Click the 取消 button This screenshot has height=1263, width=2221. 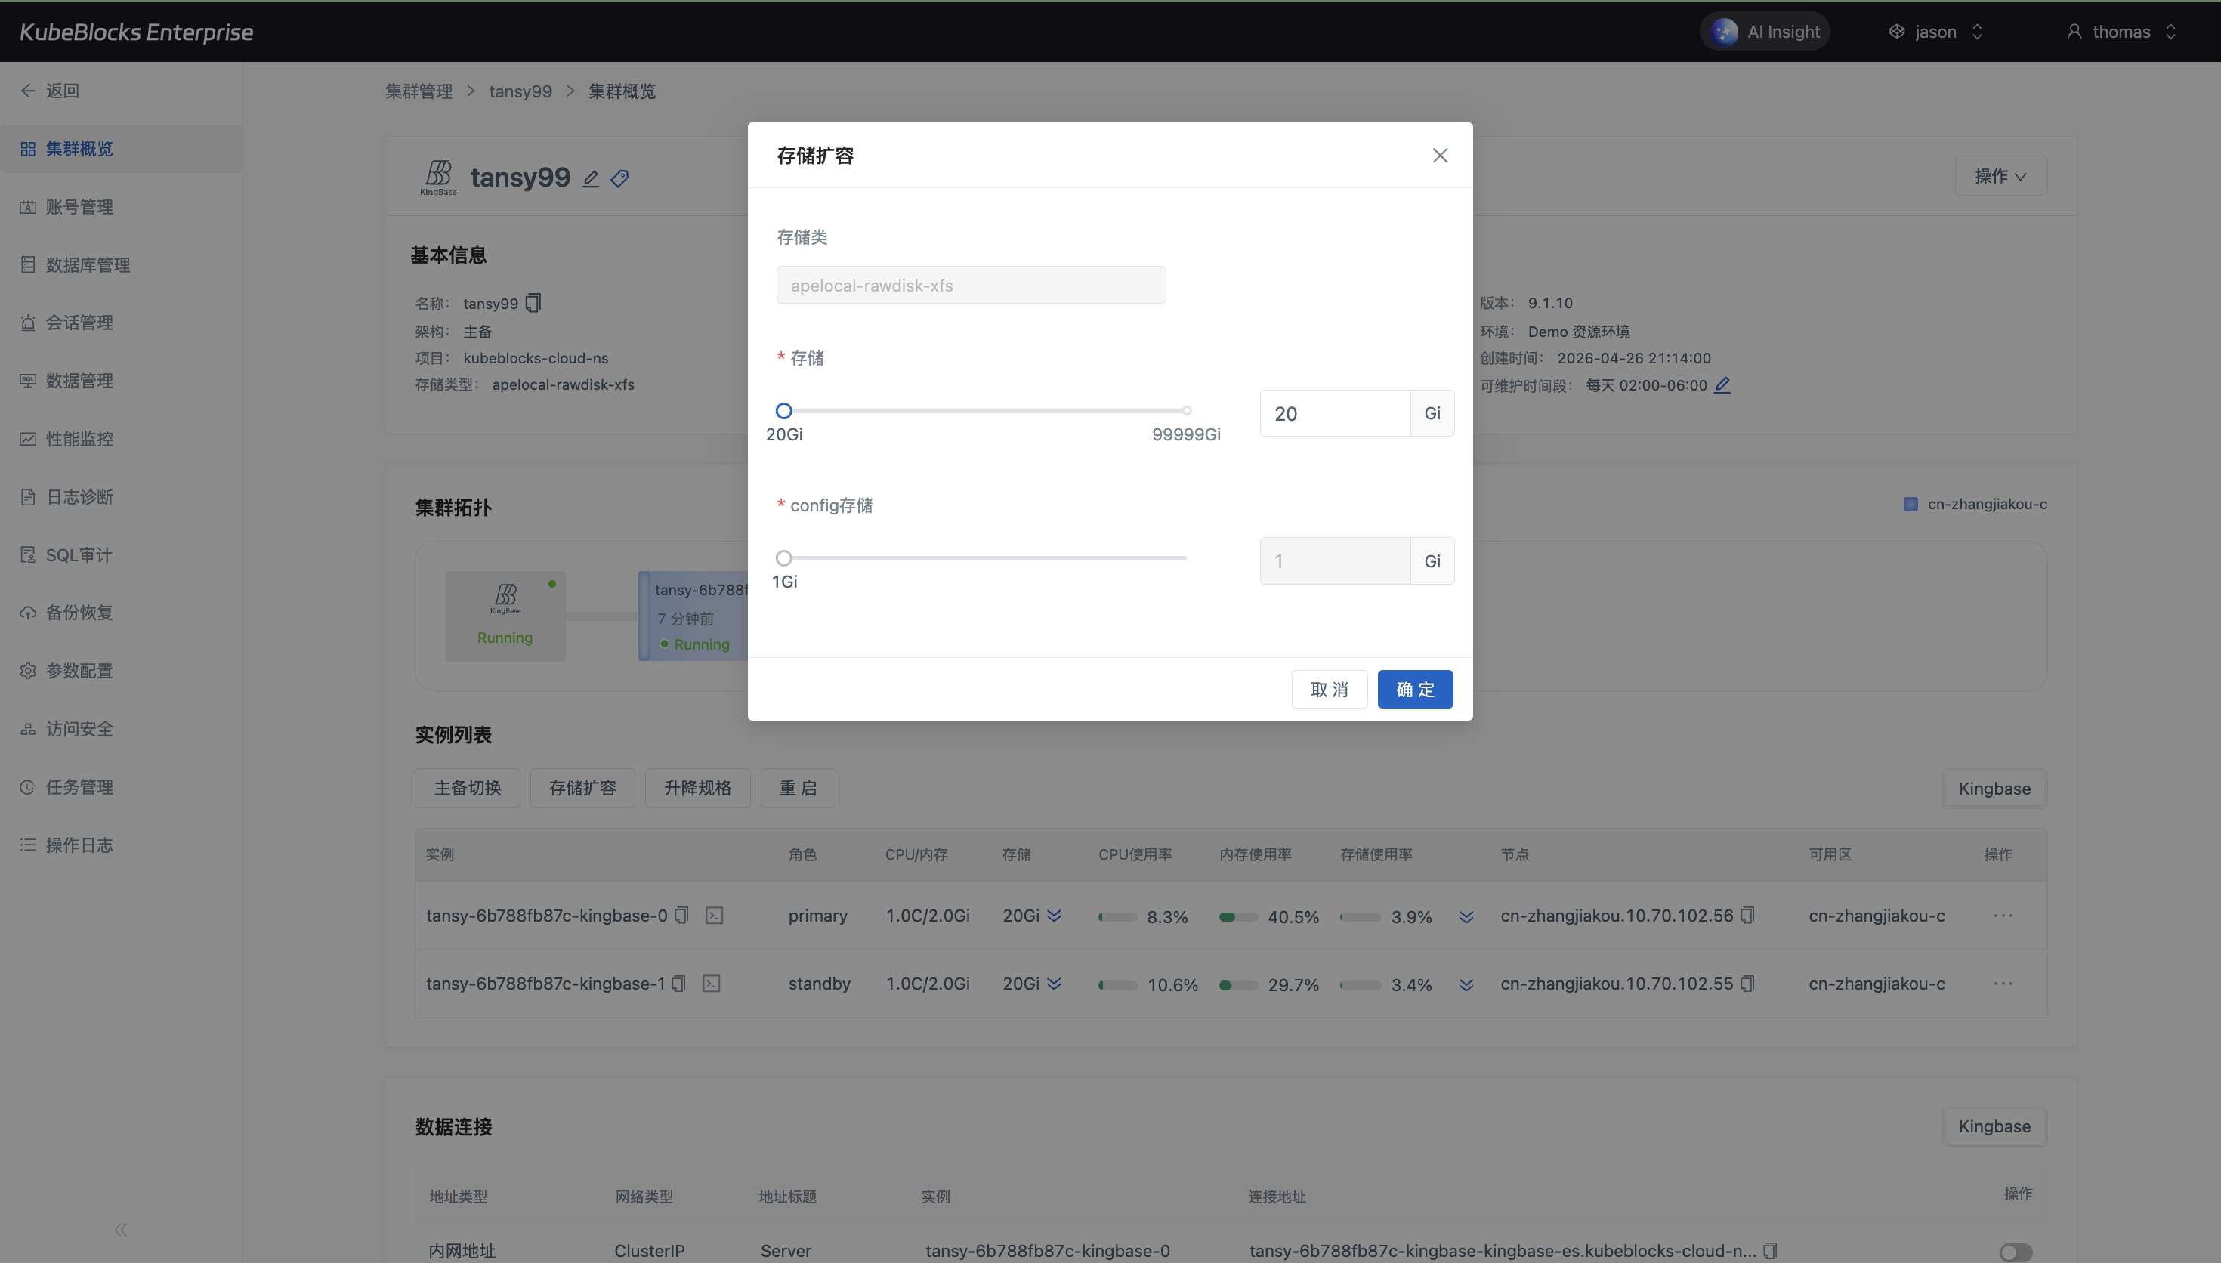point(1329,690)
